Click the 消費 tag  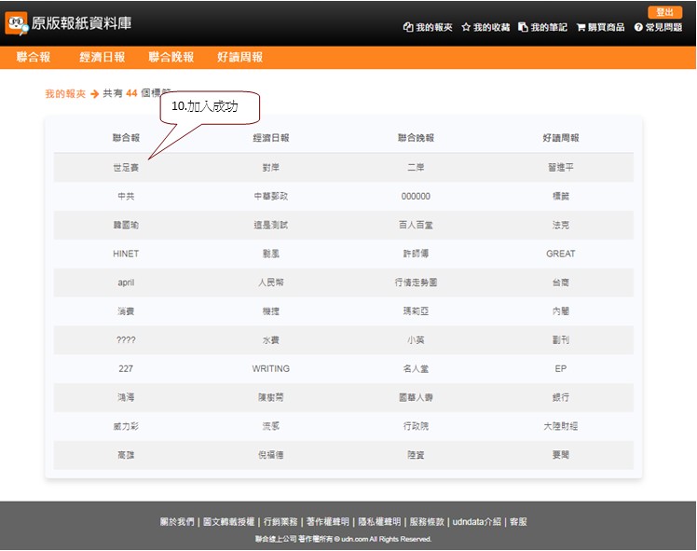click(x=126, y=311)
